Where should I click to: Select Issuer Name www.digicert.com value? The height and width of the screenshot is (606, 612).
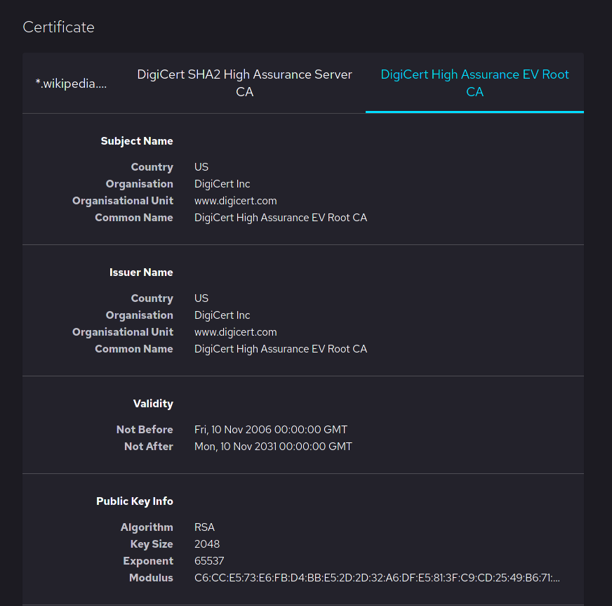(235, 332)
